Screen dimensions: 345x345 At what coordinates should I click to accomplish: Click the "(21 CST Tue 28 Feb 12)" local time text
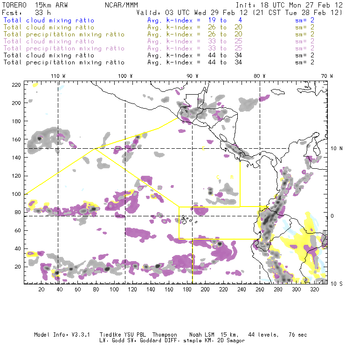click(x=297, y=13)
